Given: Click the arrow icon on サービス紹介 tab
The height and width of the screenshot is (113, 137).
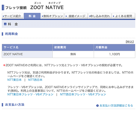Looking at the screenshot, I should [3, 16].
